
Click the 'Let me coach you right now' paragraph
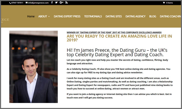coord(117,62)
